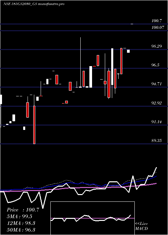Click the MACD inset chart box
Viewport: 168px width, 235px height.
tap(92, 218)
